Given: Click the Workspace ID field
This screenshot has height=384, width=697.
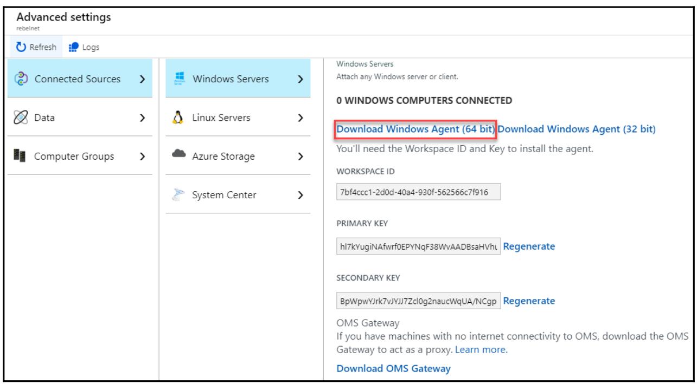Looking at the screenshot, I should (418, 192).
